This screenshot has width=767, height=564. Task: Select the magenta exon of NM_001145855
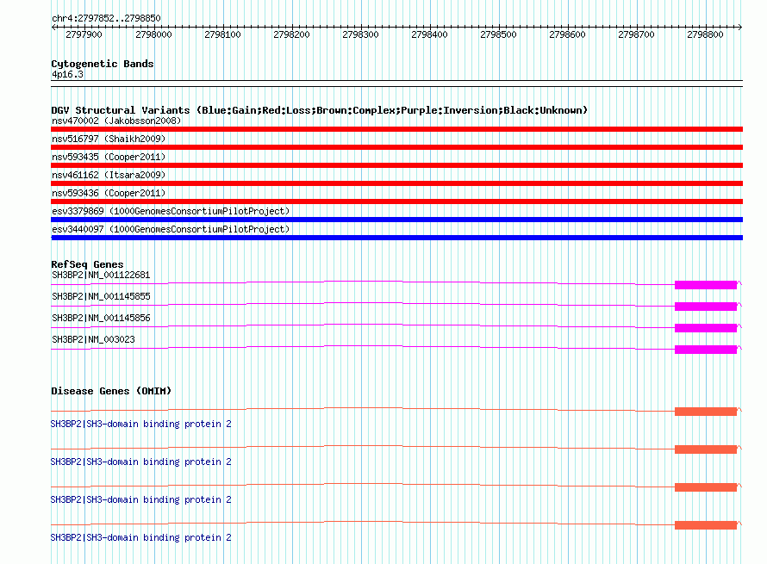[705, 307]
